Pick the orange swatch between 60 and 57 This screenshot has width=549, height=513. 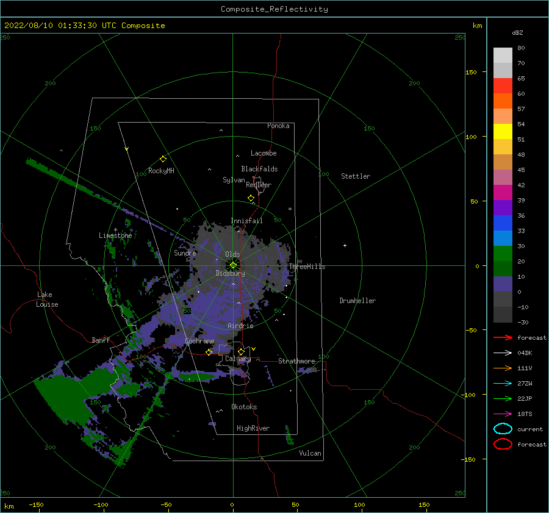503,101
